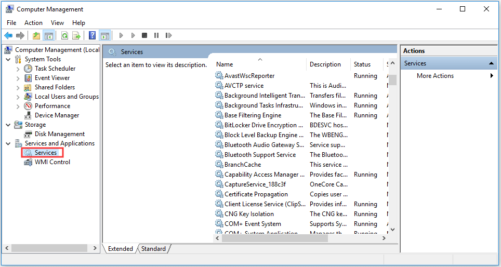The width and height of the screenshot is (501, 267).
Task: Open More Actions submenu arrow
Action: point(492,76)
